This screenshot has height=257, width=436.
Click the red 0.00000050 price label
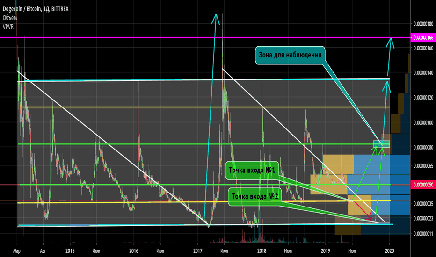[x=423, y=185]
